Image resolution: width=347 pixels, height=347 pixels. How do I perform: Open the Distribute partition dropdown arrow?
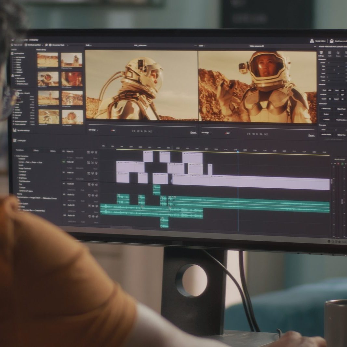43,45
